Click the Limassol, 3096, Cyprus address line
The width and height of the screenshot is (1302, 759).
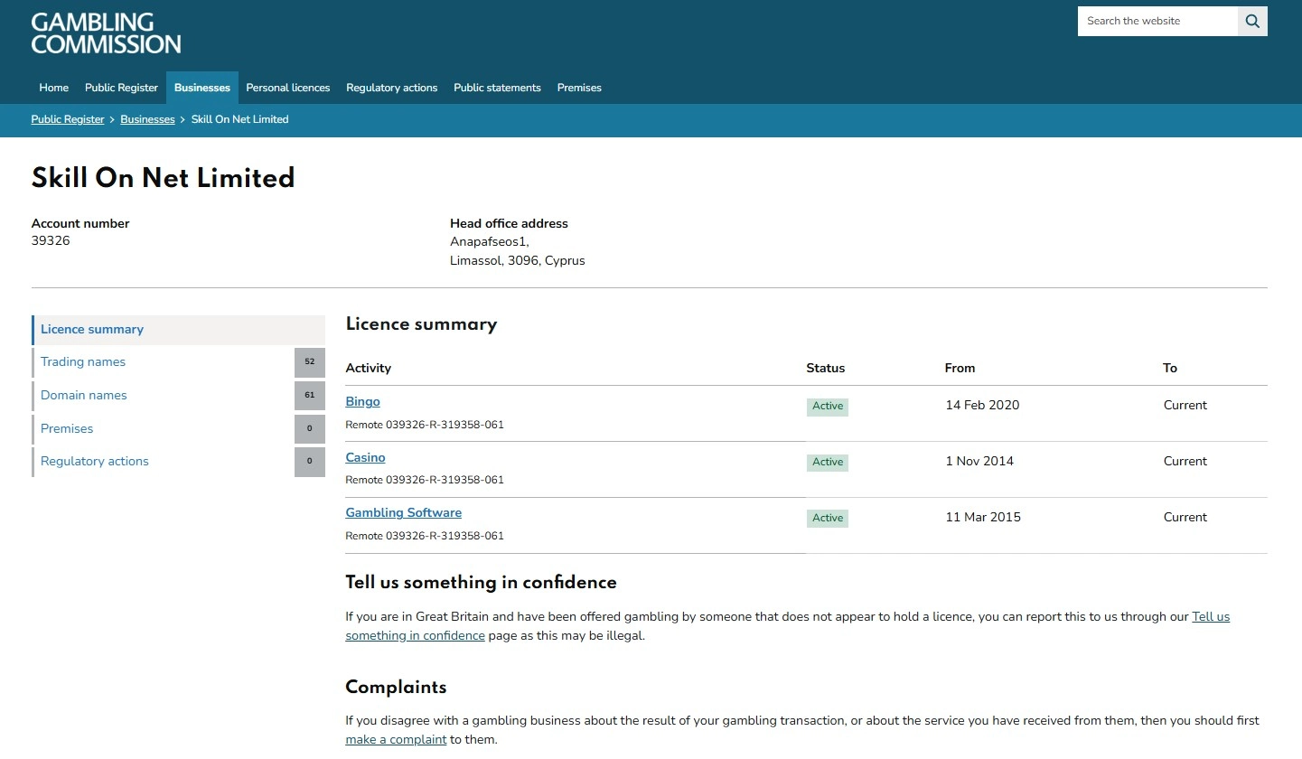click(518, 261)
